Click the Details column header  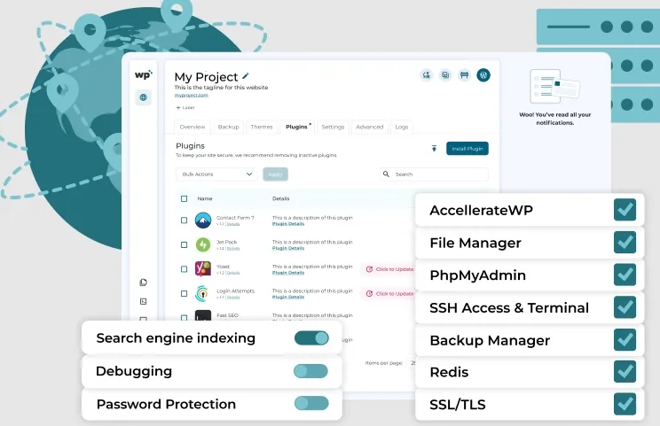point(280,198)
